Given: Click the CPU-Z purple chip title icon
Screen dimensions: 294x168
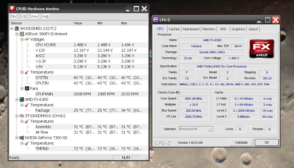Looking at the screenshot, I should coord(156,20).
